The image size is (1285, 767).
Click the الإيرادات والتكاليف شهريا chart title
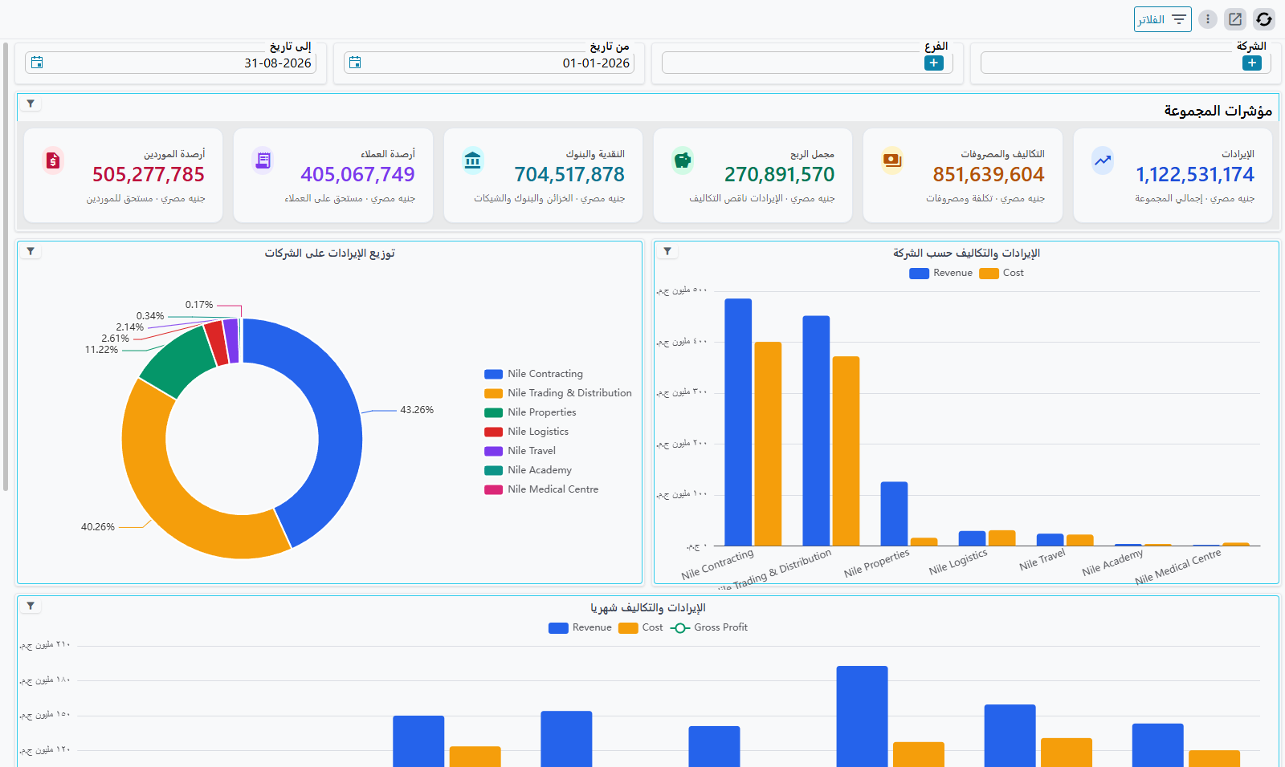click(648, 607)
